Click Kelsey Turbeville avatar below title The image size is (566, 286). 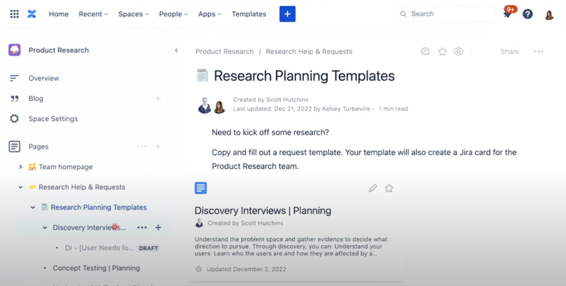pos(219,108)
